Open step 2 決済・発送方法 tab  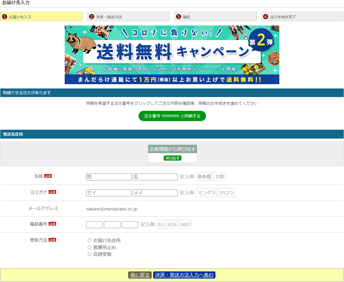click(128, 17)
